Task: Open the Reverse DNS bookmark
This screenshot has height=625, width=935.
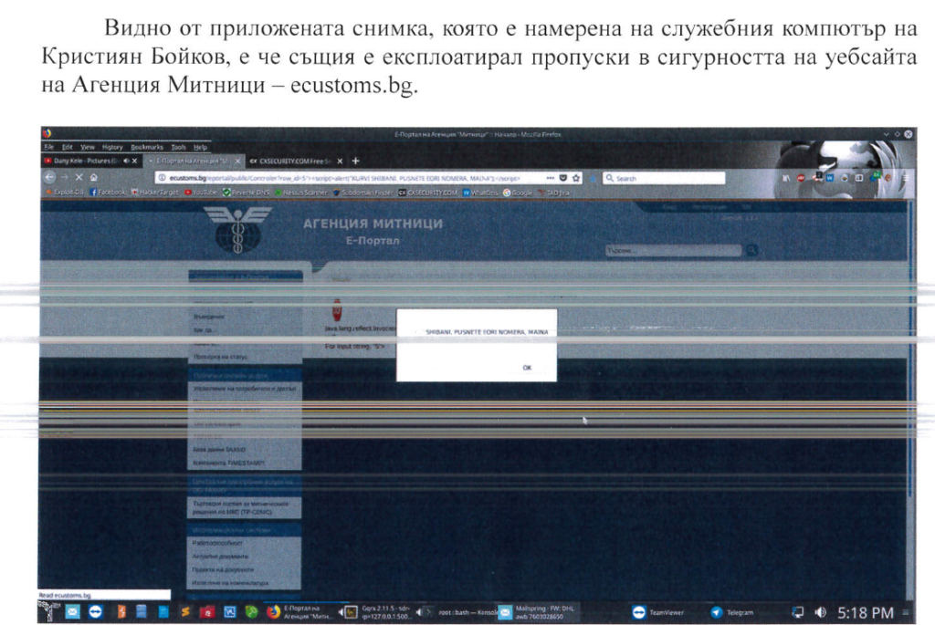Action: click(246, 193)
